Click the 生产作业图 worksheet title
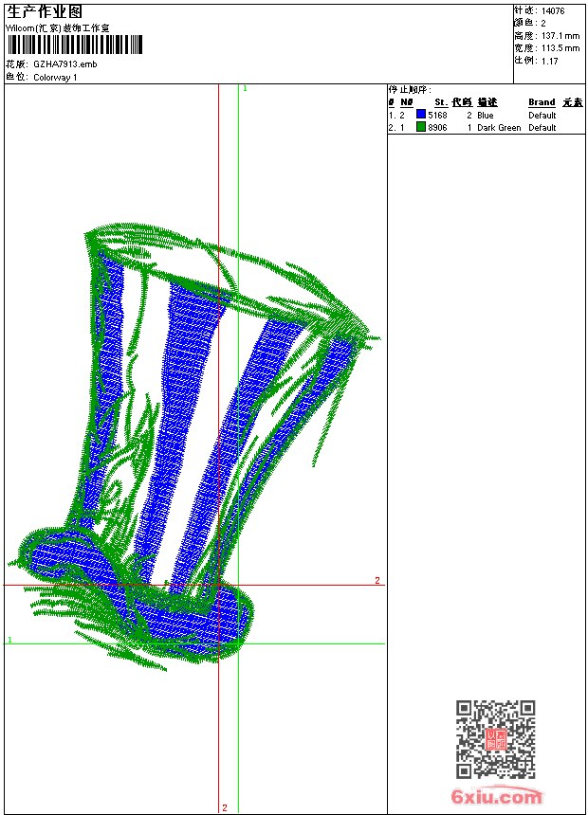The height and width of the screenshot is (815, 588). click(x=45, y=11)
